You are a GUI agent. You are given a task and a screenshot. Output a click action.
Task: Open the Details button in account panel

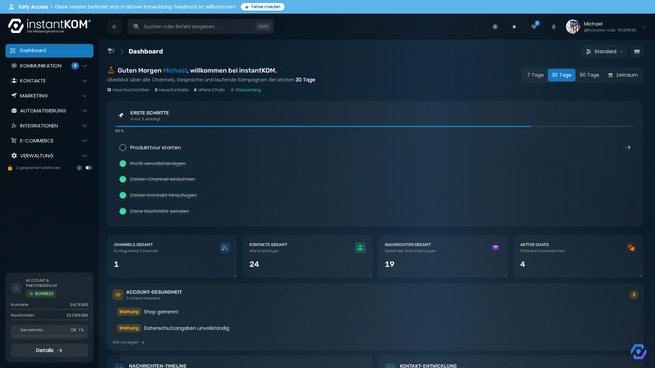tap(49, 350)
